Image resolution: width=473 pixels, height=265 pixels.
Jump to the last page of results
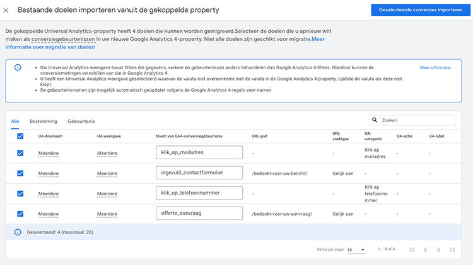coord(452,250)
